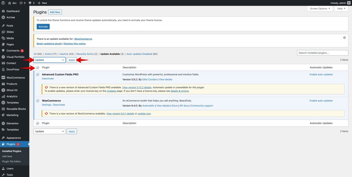The height and width of the screenshot is (177, 352).
Task: Click Search installed plugins field
Action: 322,53
